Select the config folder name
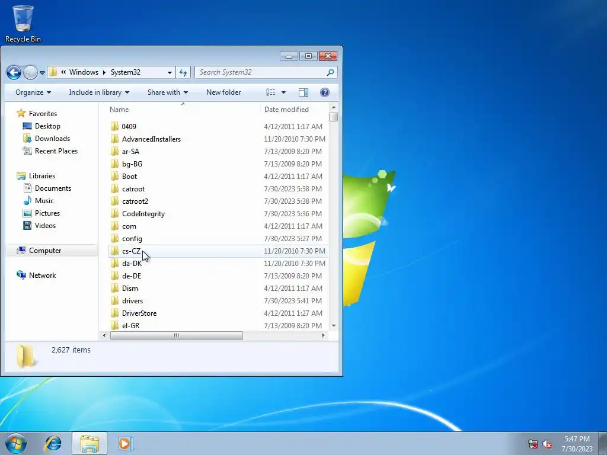The height and width of the screenshot is (455, 607). (x=132, y=238)
